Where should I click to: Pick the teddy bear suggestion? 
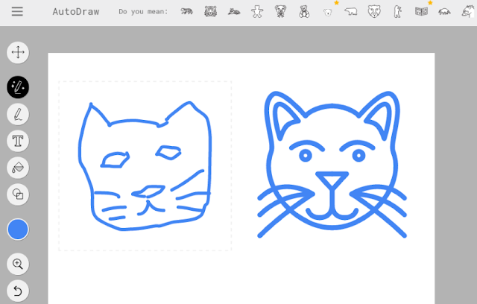[304, 12]
